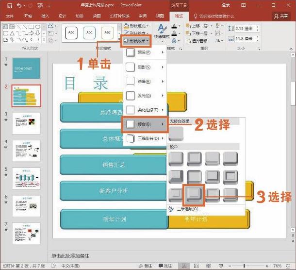296x270 pixels.
Task: Click the text effects glowing A icon
Action: point(174,41)
